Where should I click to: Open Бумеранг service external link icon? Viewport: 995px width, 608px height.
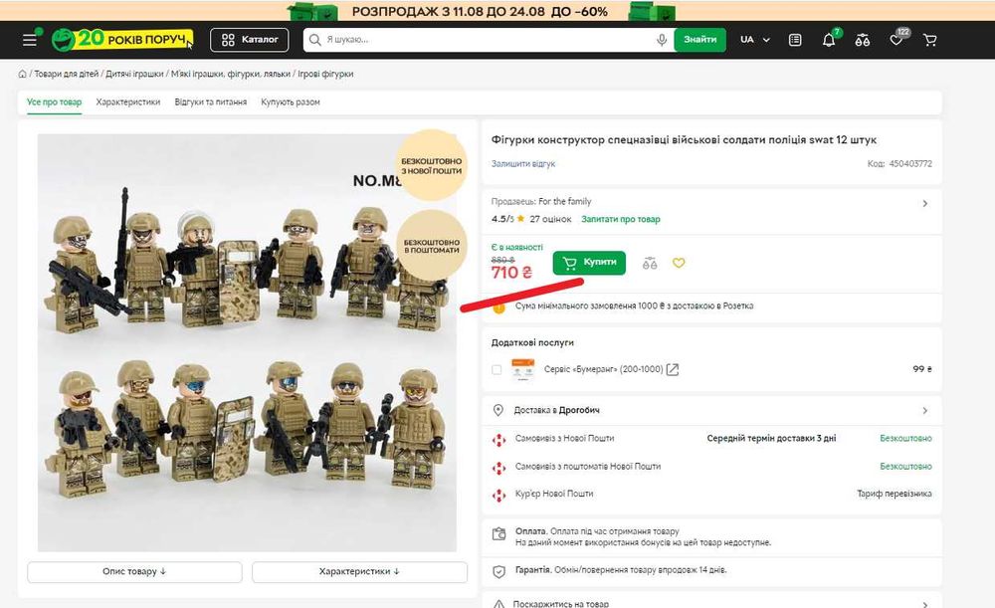[x=673, y=369]
